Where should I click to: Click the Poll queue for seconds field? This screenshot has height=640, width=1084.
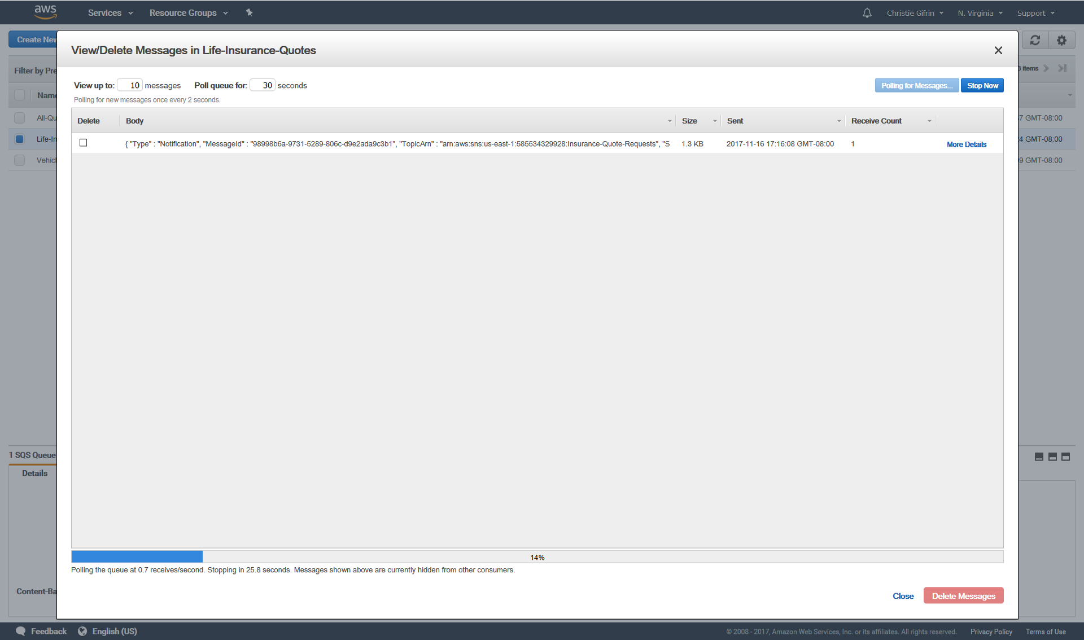(263, 85)
